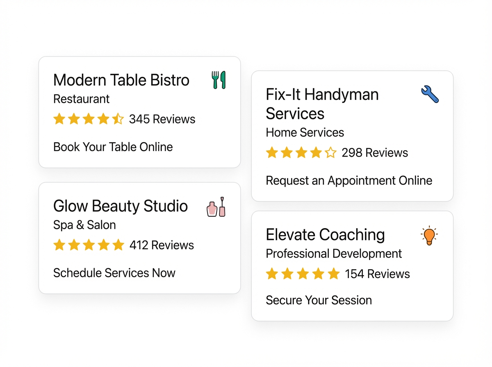Open Modern Table Bistro title
The image size is (492, 367).
pos(121,80)
